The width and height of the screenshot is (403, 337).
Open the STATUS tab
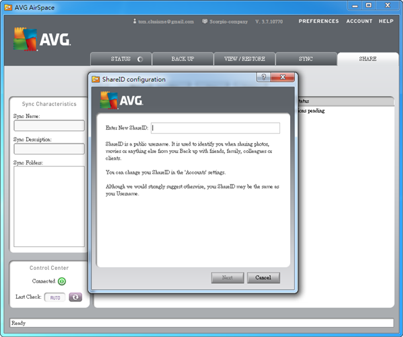point(121,59)
